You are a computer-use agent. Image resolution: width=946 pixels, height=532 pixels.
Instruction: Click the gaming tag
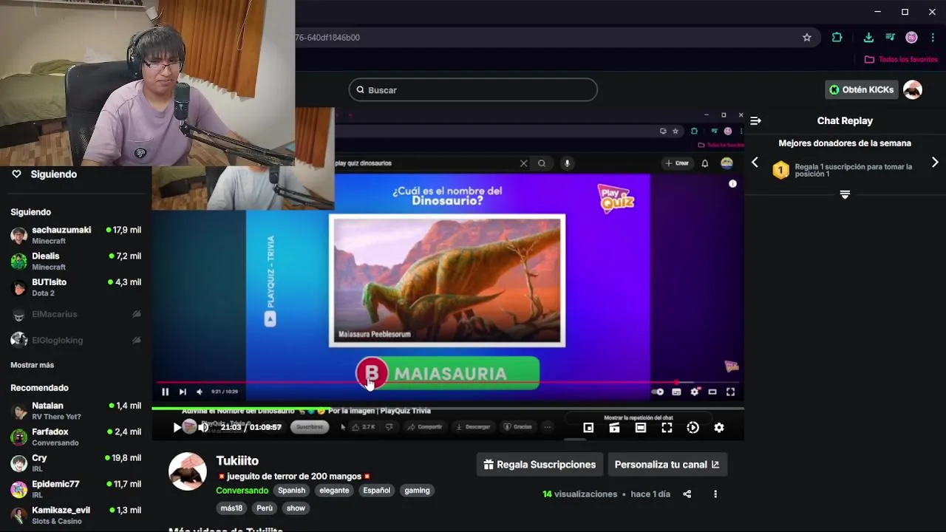(417, 491)
